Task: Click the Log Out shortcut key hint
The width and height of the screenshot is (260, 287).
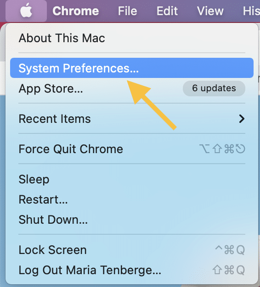Action: tap(229, 270)
